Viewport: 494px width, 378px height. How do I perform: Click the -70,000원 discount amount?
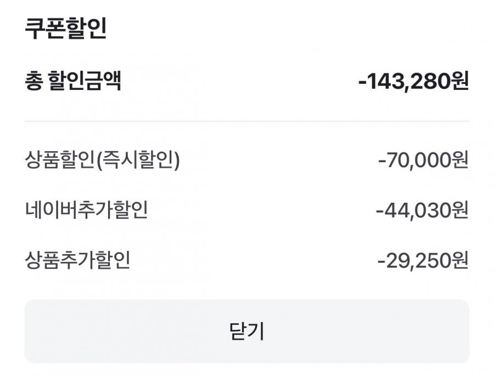pos(423,162)
